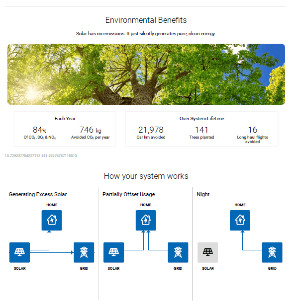This screenshot has height=306, width=293.
Task: Click the Home icon under Generating Excess Solar
Action: click(x=52, y=220)
